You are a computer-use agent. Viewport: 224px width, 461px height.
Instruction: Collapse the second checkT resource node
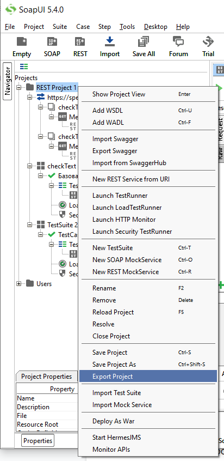(41, 136)
